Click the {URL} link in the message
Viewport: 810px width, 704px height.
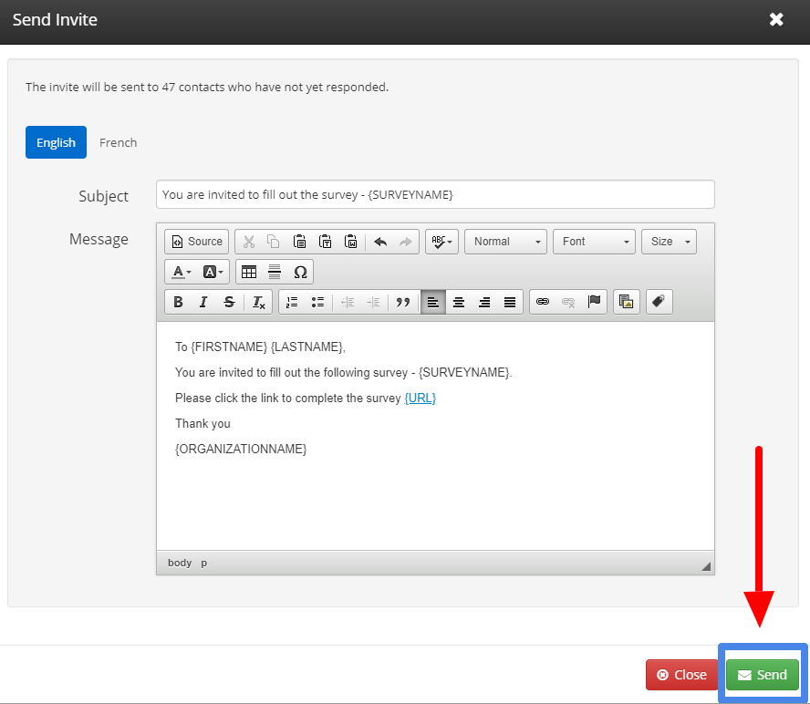(x=420, y=398)
